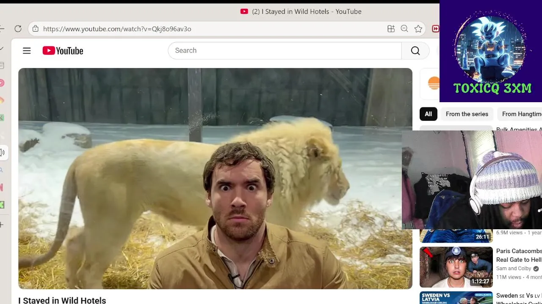Open the thumbnail with 26:11 duration
This screenshot has height=304, width=542.
[456, 236]
